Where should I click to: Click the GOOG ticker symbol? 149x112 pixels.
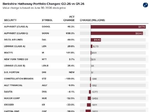45,33
